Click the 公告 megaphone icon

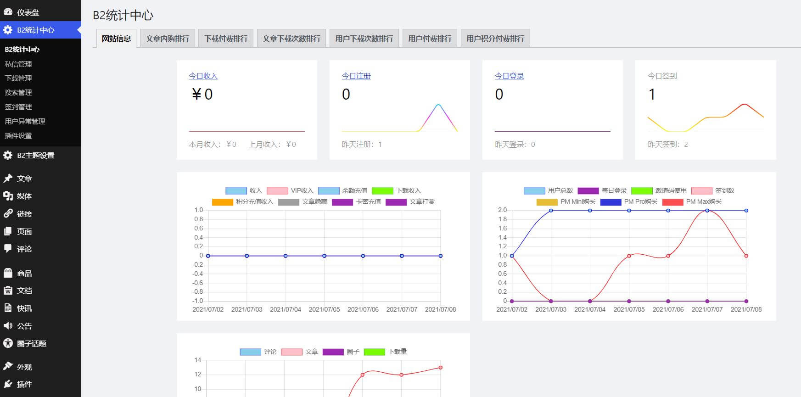[8, 326]
